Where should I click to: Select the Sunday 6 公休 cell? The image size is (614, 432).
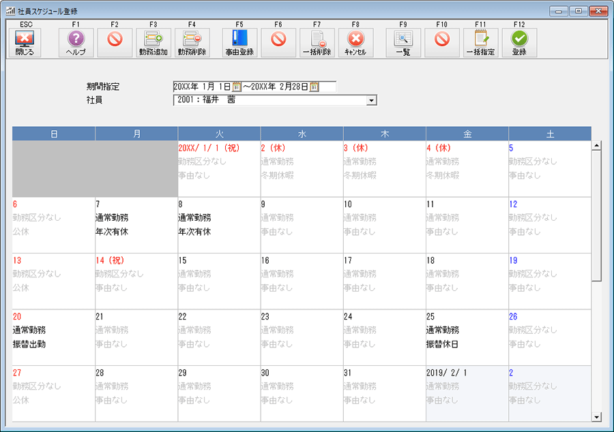point(54,225)
